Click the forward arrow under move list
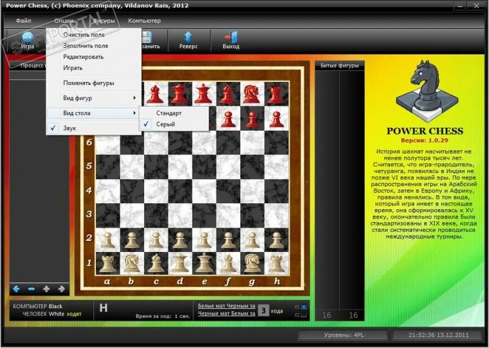Screen dimensions: 489x348 [62, 289]
